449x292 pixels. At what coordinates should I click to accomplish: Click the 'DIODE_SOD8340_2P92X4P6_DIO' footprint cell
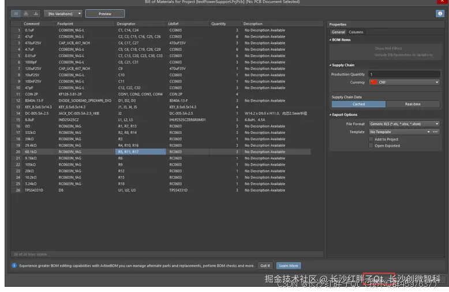pyautogui.click(x=85, y=100)
